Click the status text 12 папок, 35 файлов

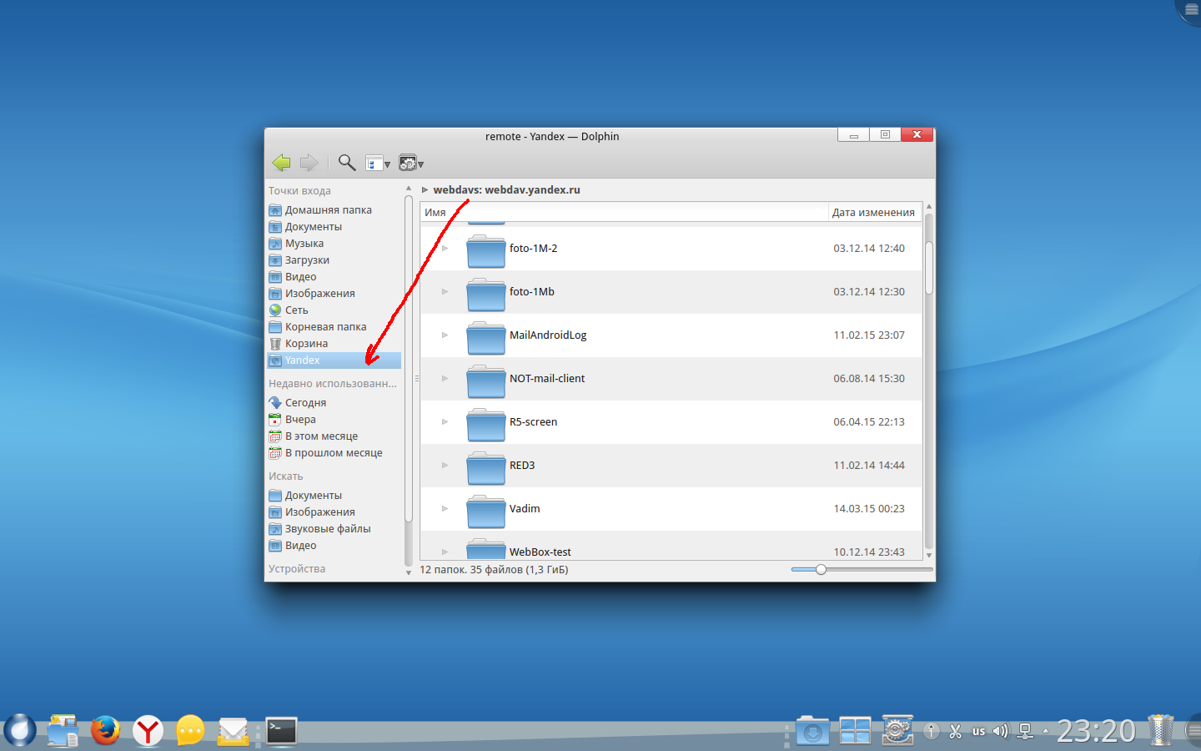[x=494, y=570]
